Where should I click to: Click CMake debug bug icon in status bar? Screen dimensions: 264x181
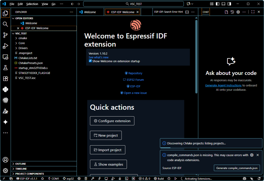click(169, 178)
